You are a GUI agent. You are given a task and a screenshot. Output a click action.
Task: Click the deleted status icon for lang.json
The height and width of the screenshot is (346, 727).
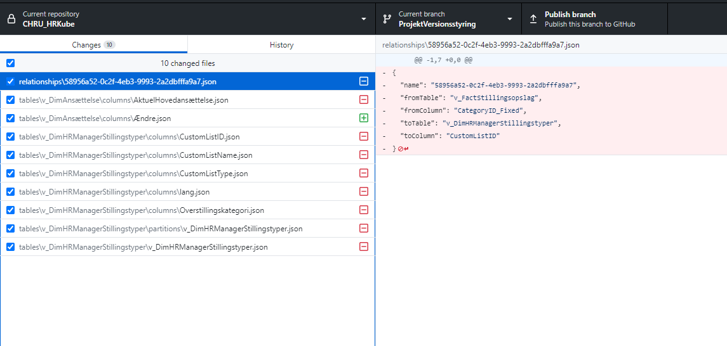click(364, 191)
